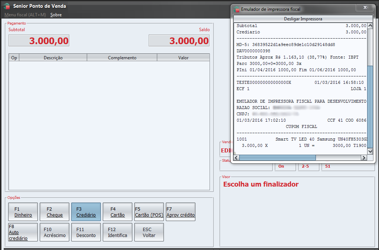379x250 pixels.
Task: Click the 'TESTE000000000000000X' receipt line
Action: pos(300,82)
